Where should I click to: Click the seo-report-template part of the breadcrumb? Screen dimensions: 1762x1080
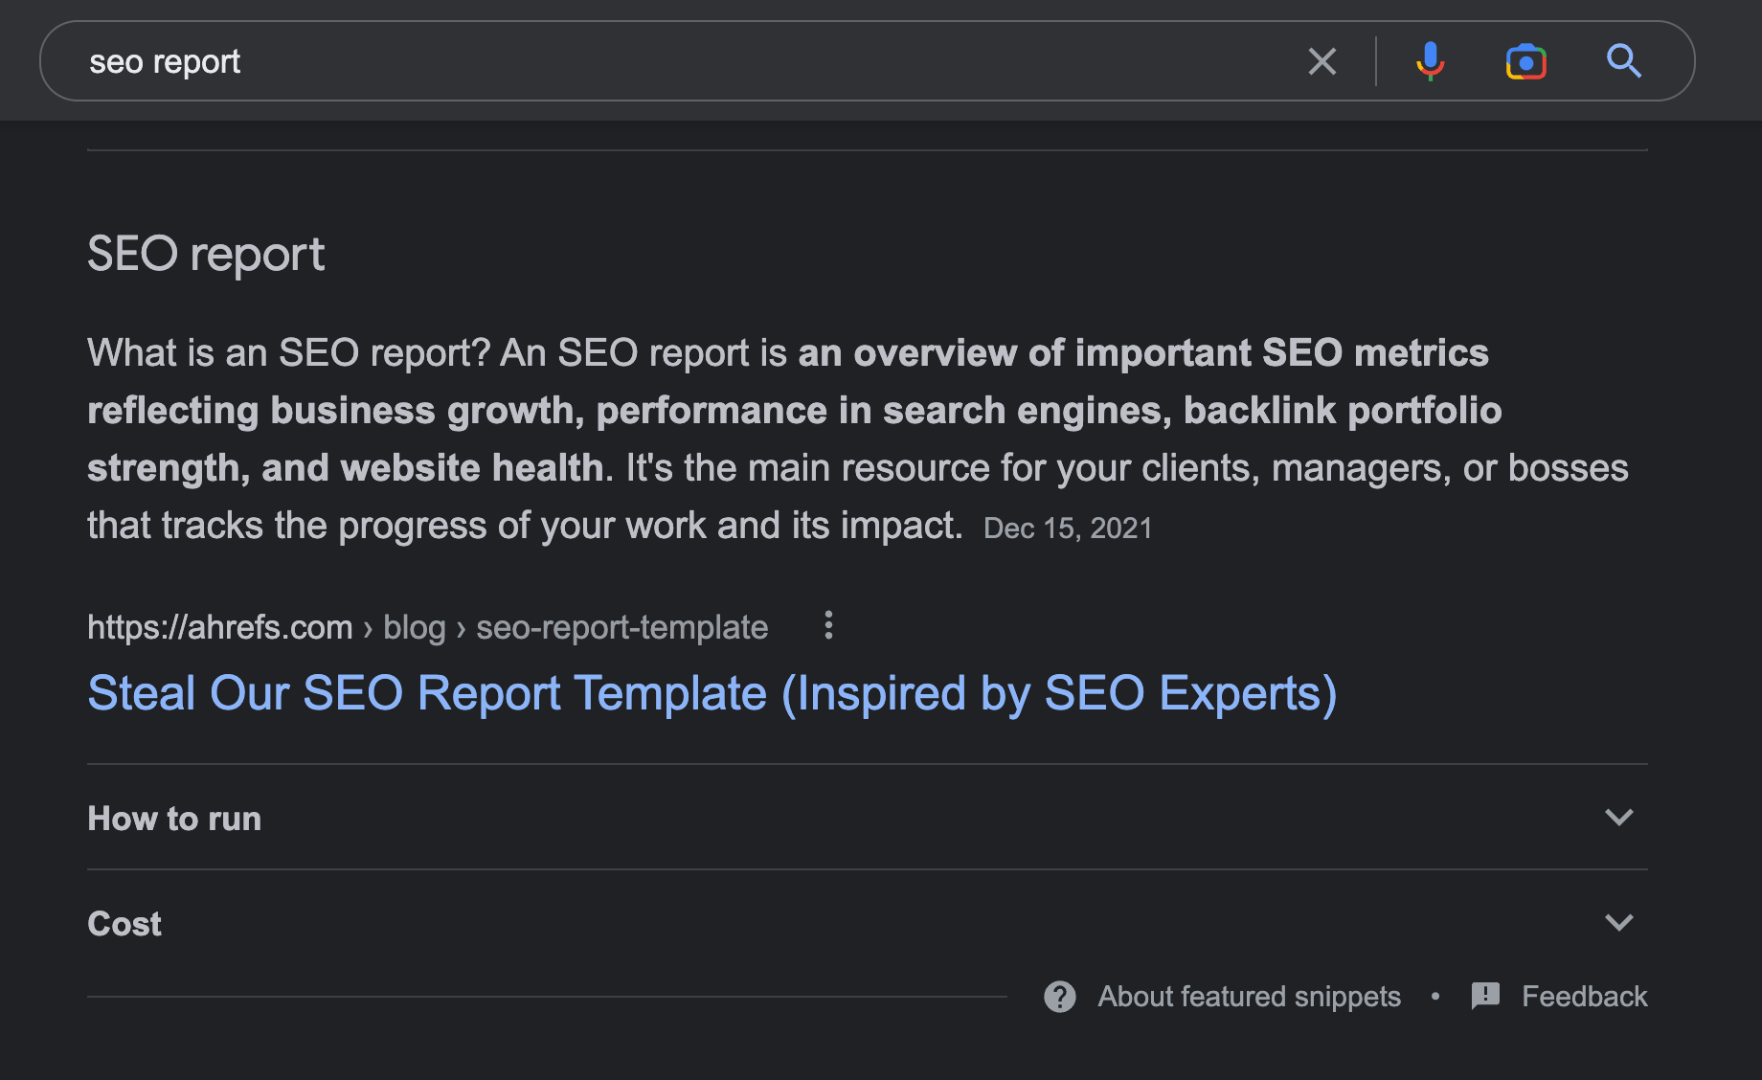coord(622,627)
